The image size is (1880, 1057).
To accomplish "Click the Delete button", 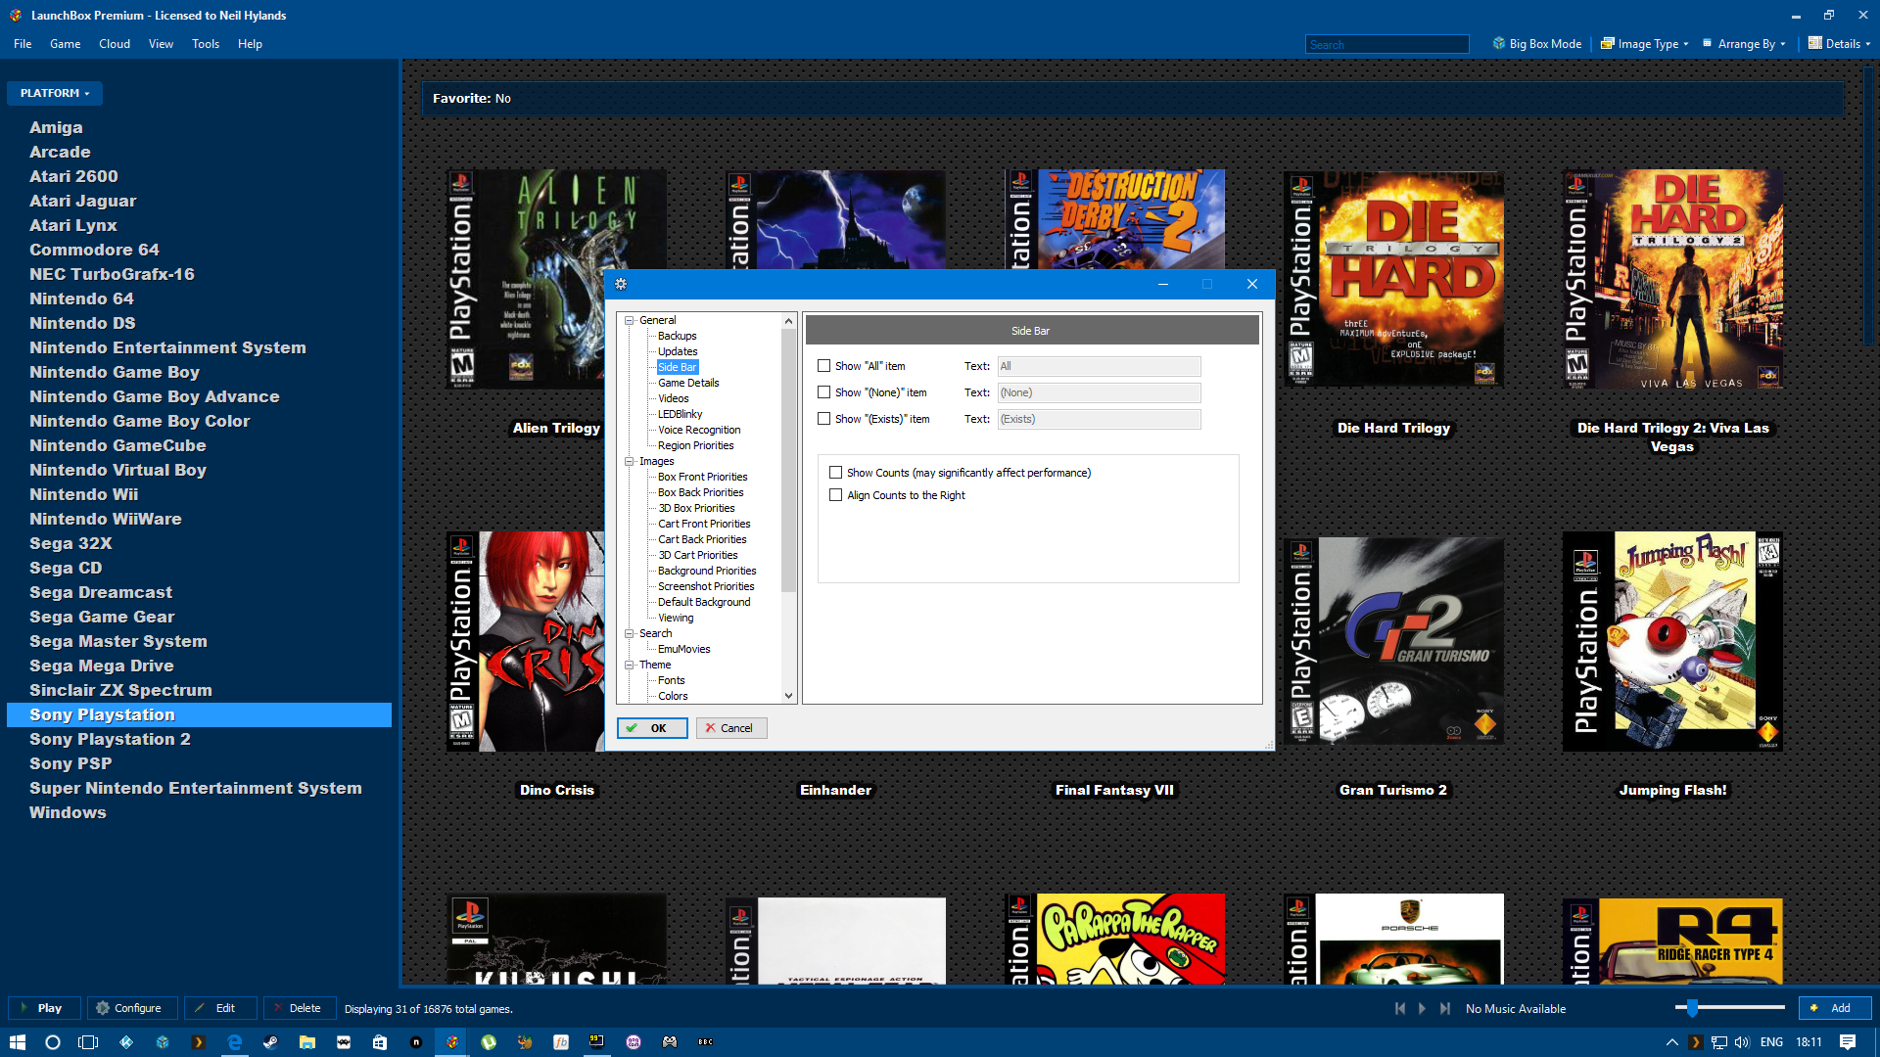I will 300,1008.
